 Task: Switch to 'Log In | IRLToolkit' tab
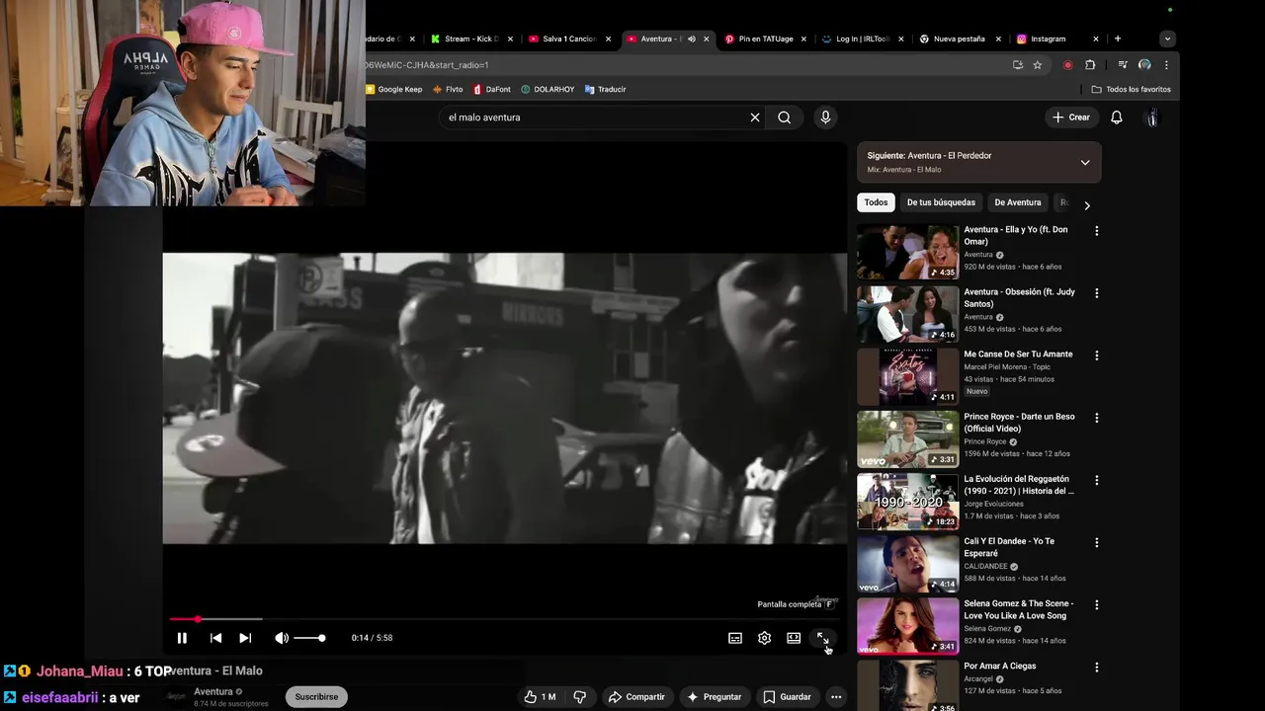862,39
